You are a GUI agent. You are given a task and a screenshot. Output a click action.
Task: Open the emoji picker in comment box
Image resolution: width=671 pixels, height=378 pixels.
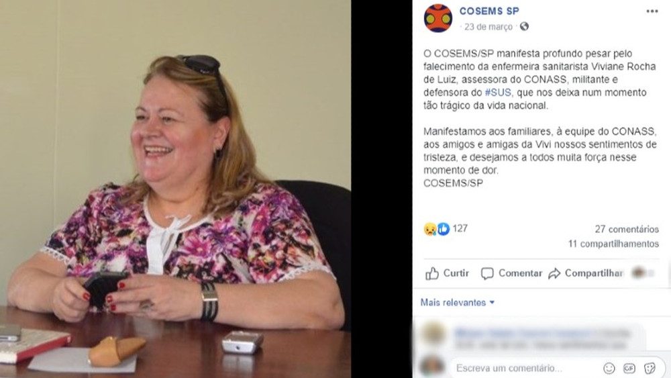609,368
